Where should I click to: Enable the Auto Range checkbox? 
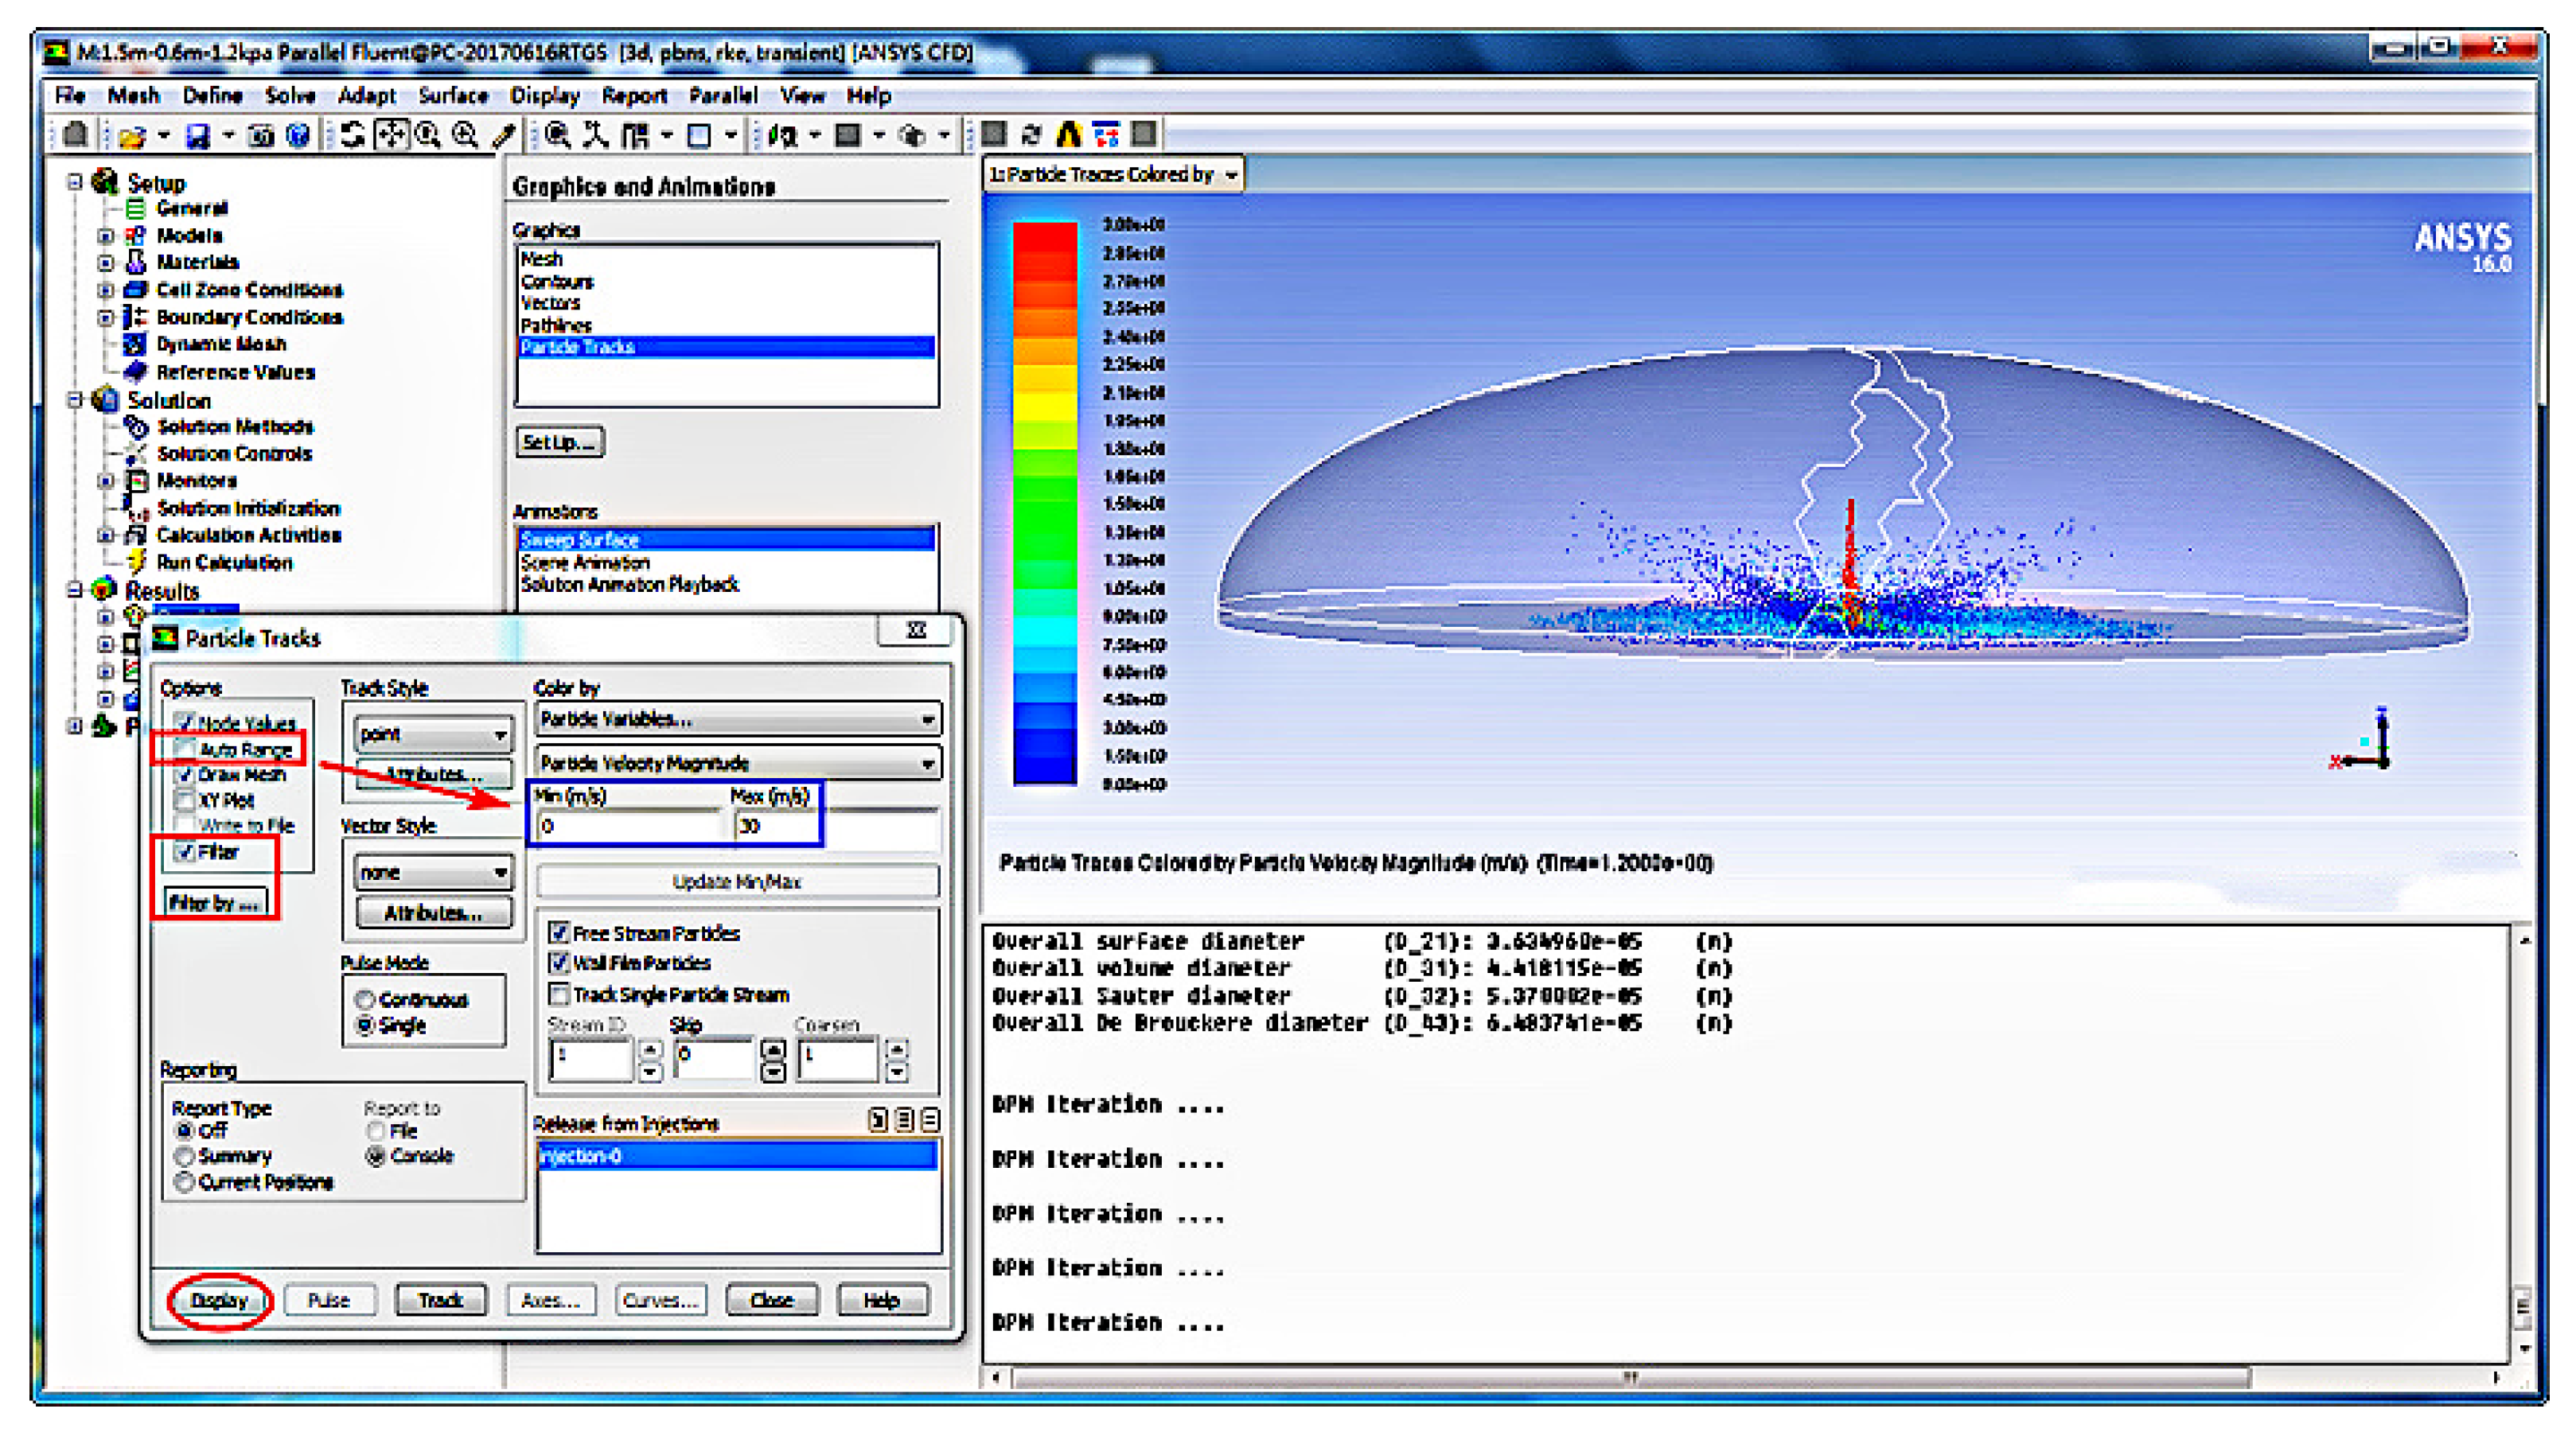pos(184,748)
